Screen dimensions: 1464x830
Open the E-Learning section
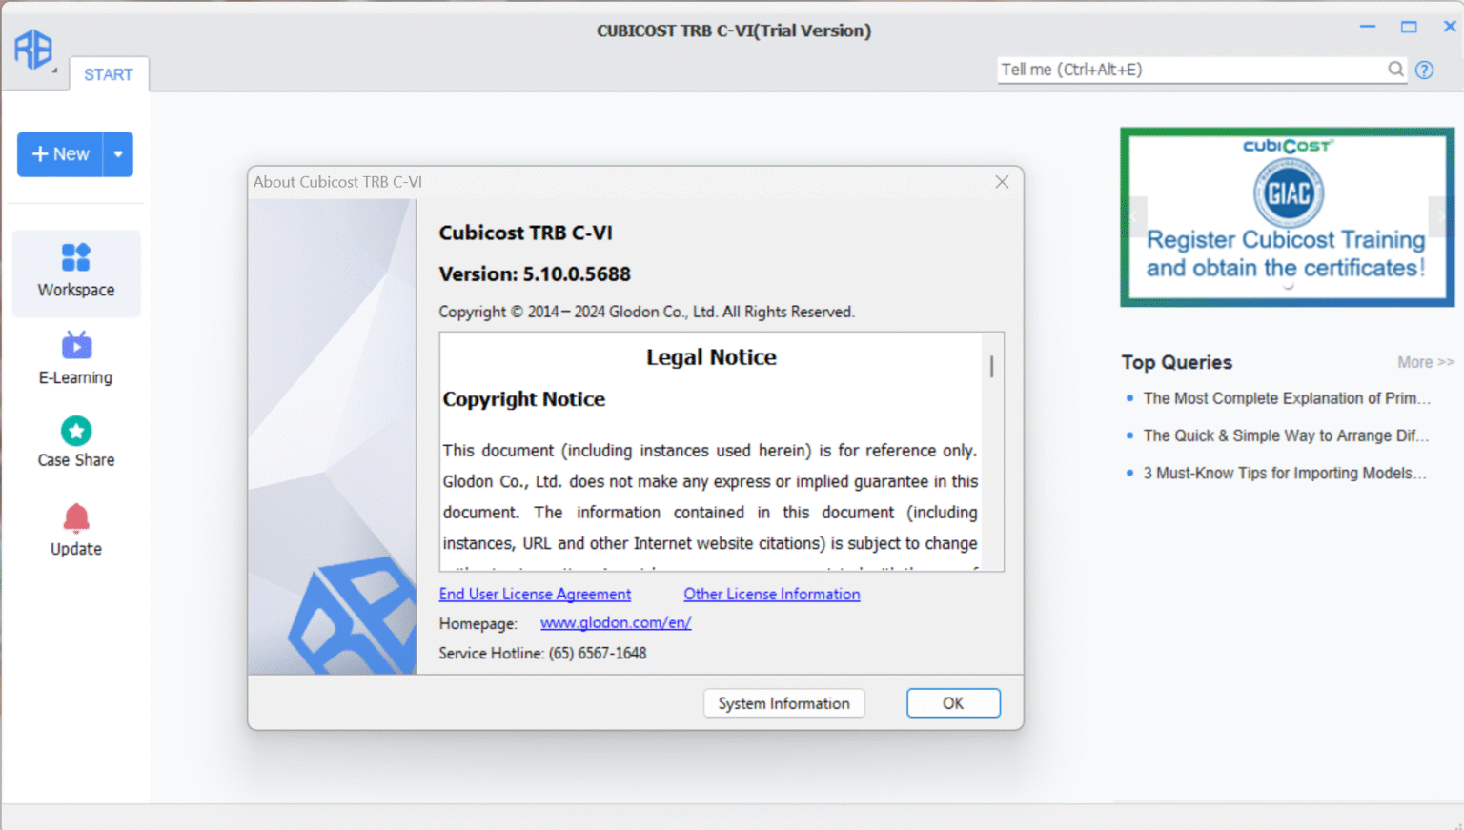pos(76,358)
